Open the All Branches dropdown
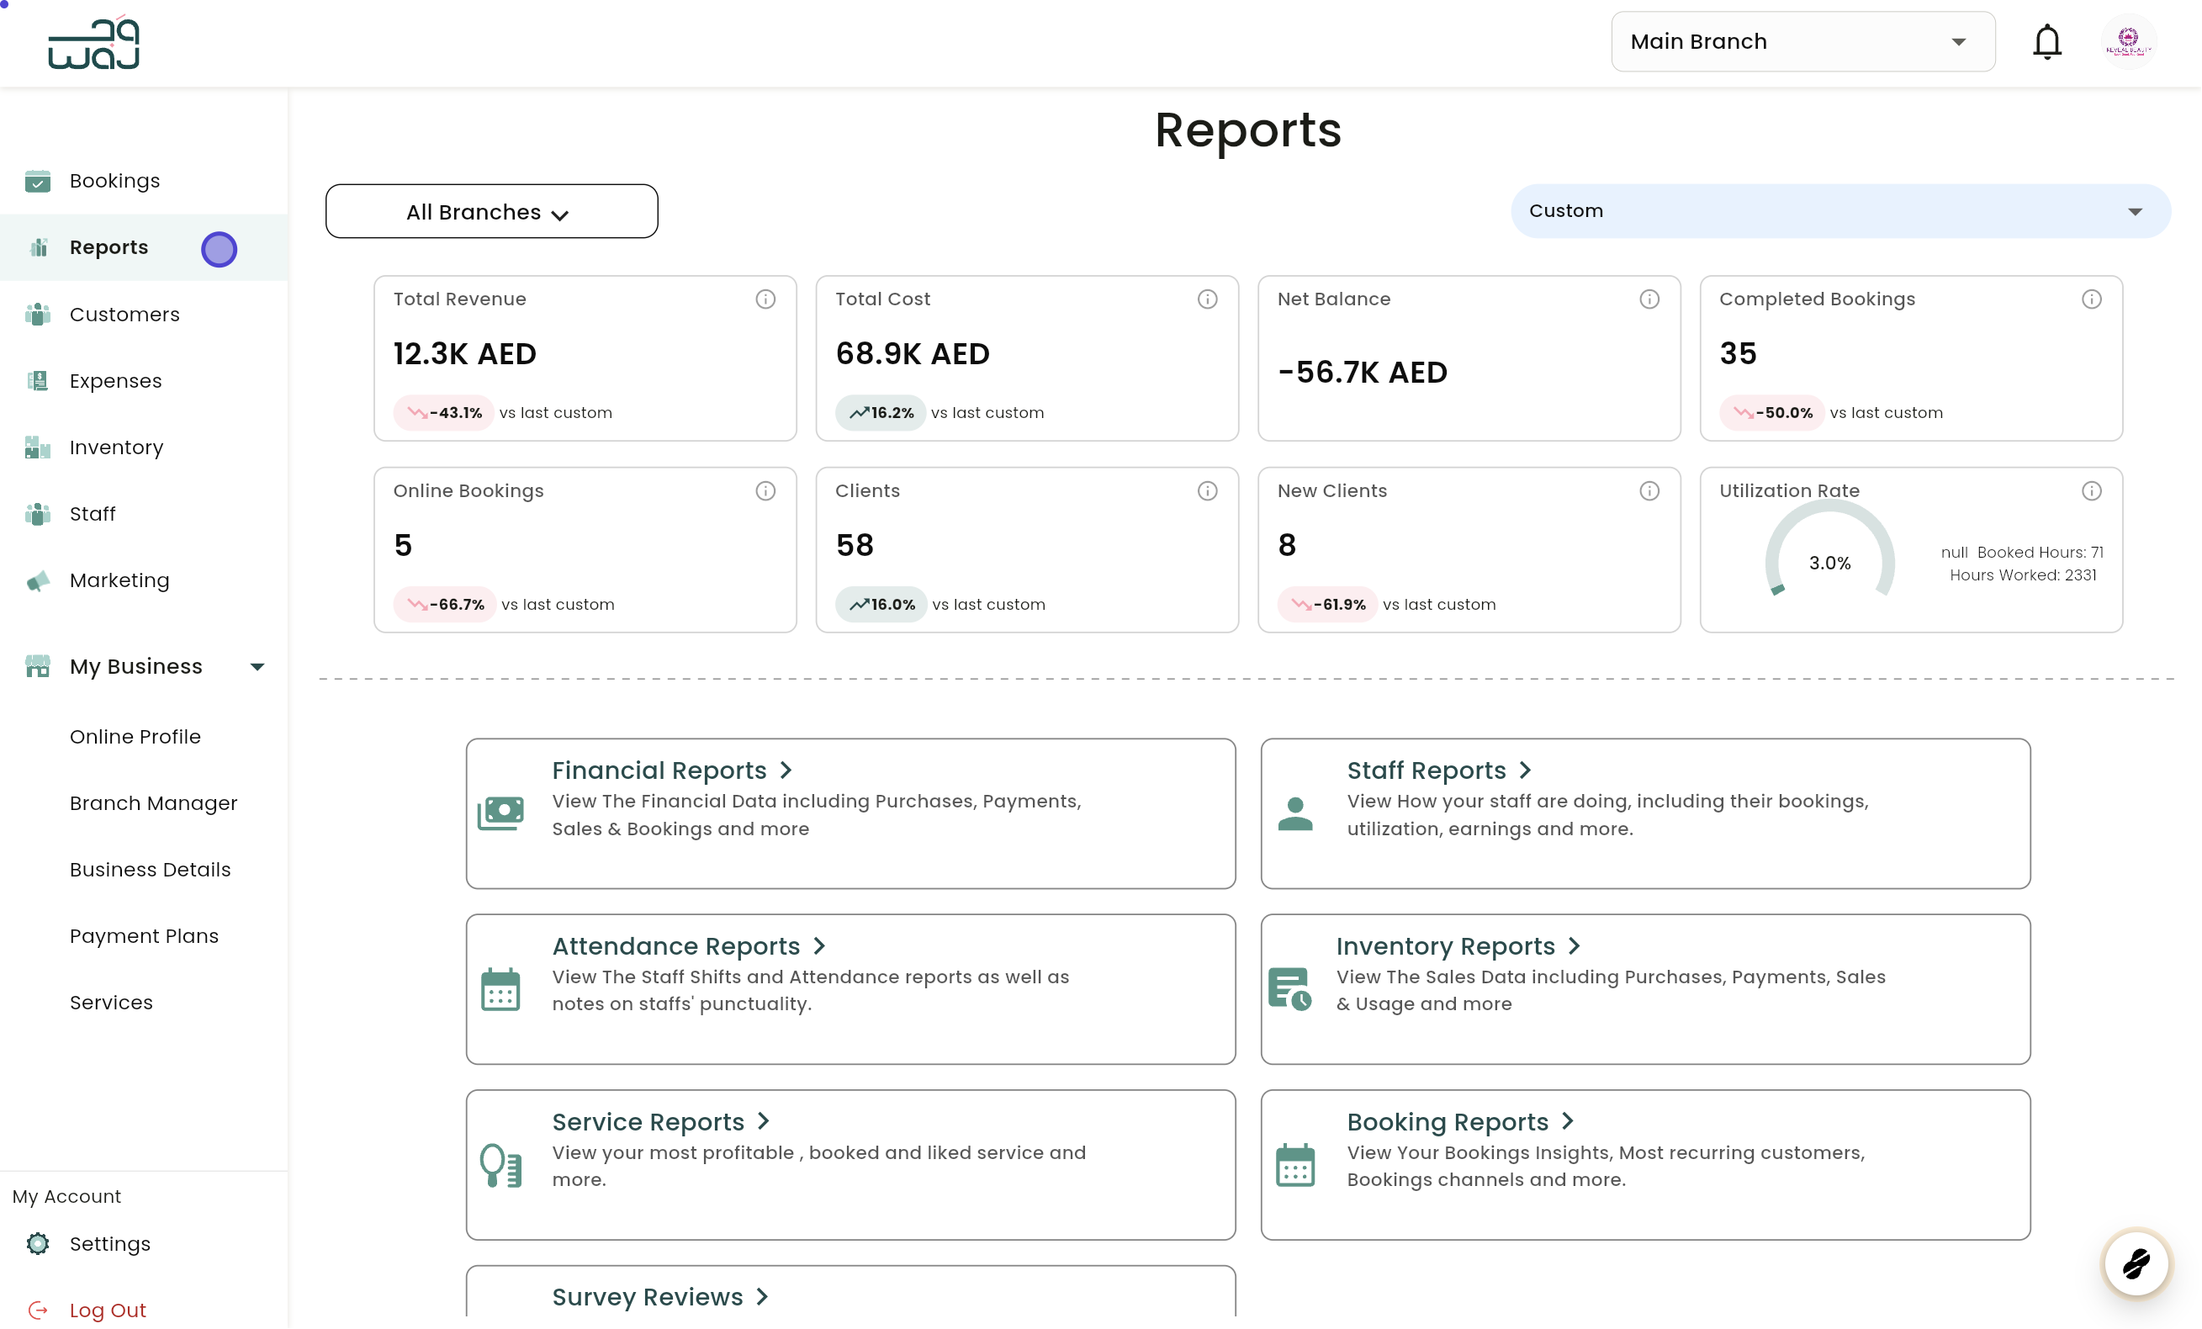This screenshot has height=1329, width=2202. (490, 211)
